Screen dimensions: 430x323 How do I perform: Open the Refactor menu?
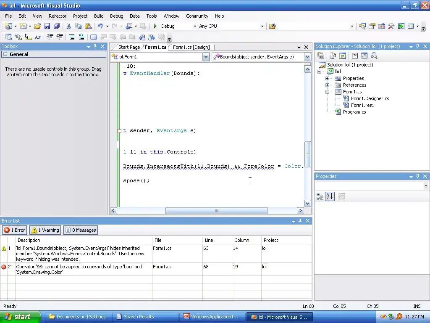pyautogui.click(x=57, y=16)
